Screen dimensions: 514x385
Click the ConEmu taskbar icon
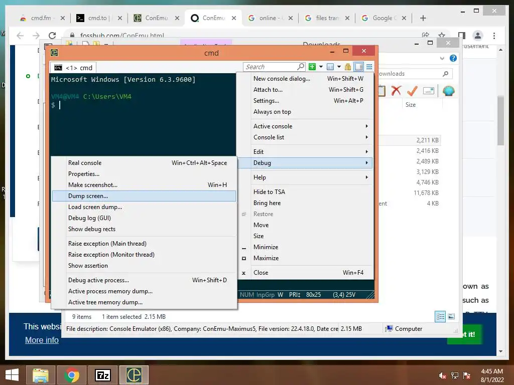pyautogui.click(x=134, y=375)
